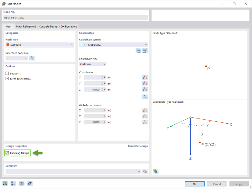Expand the Comment dropdown list
This screenshot has width=252, height=189.
click(139, 171)
